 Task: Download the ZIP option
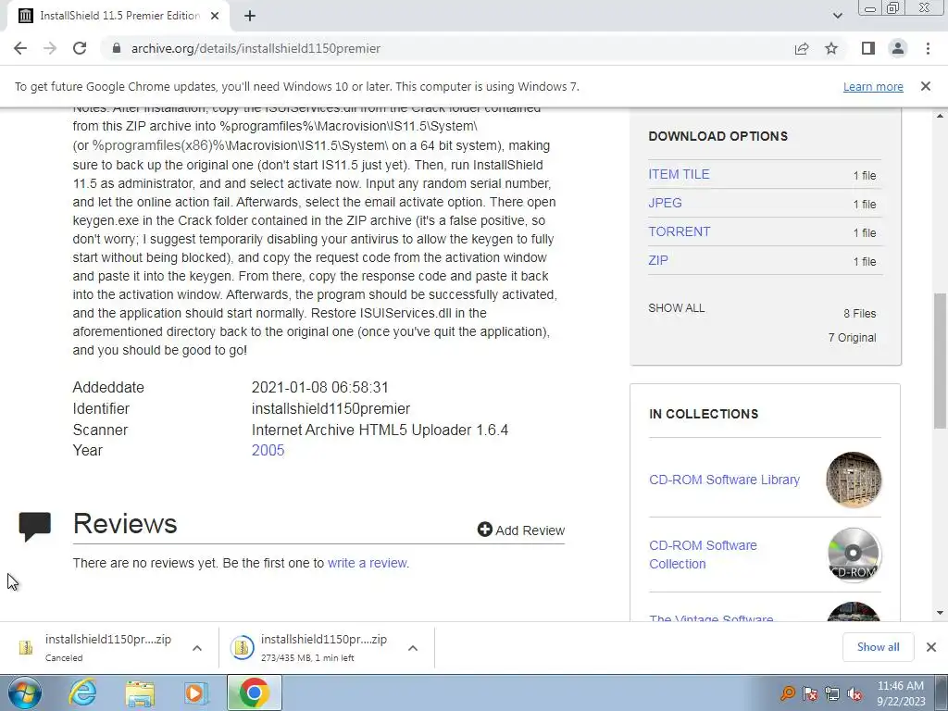click(658, 260)
